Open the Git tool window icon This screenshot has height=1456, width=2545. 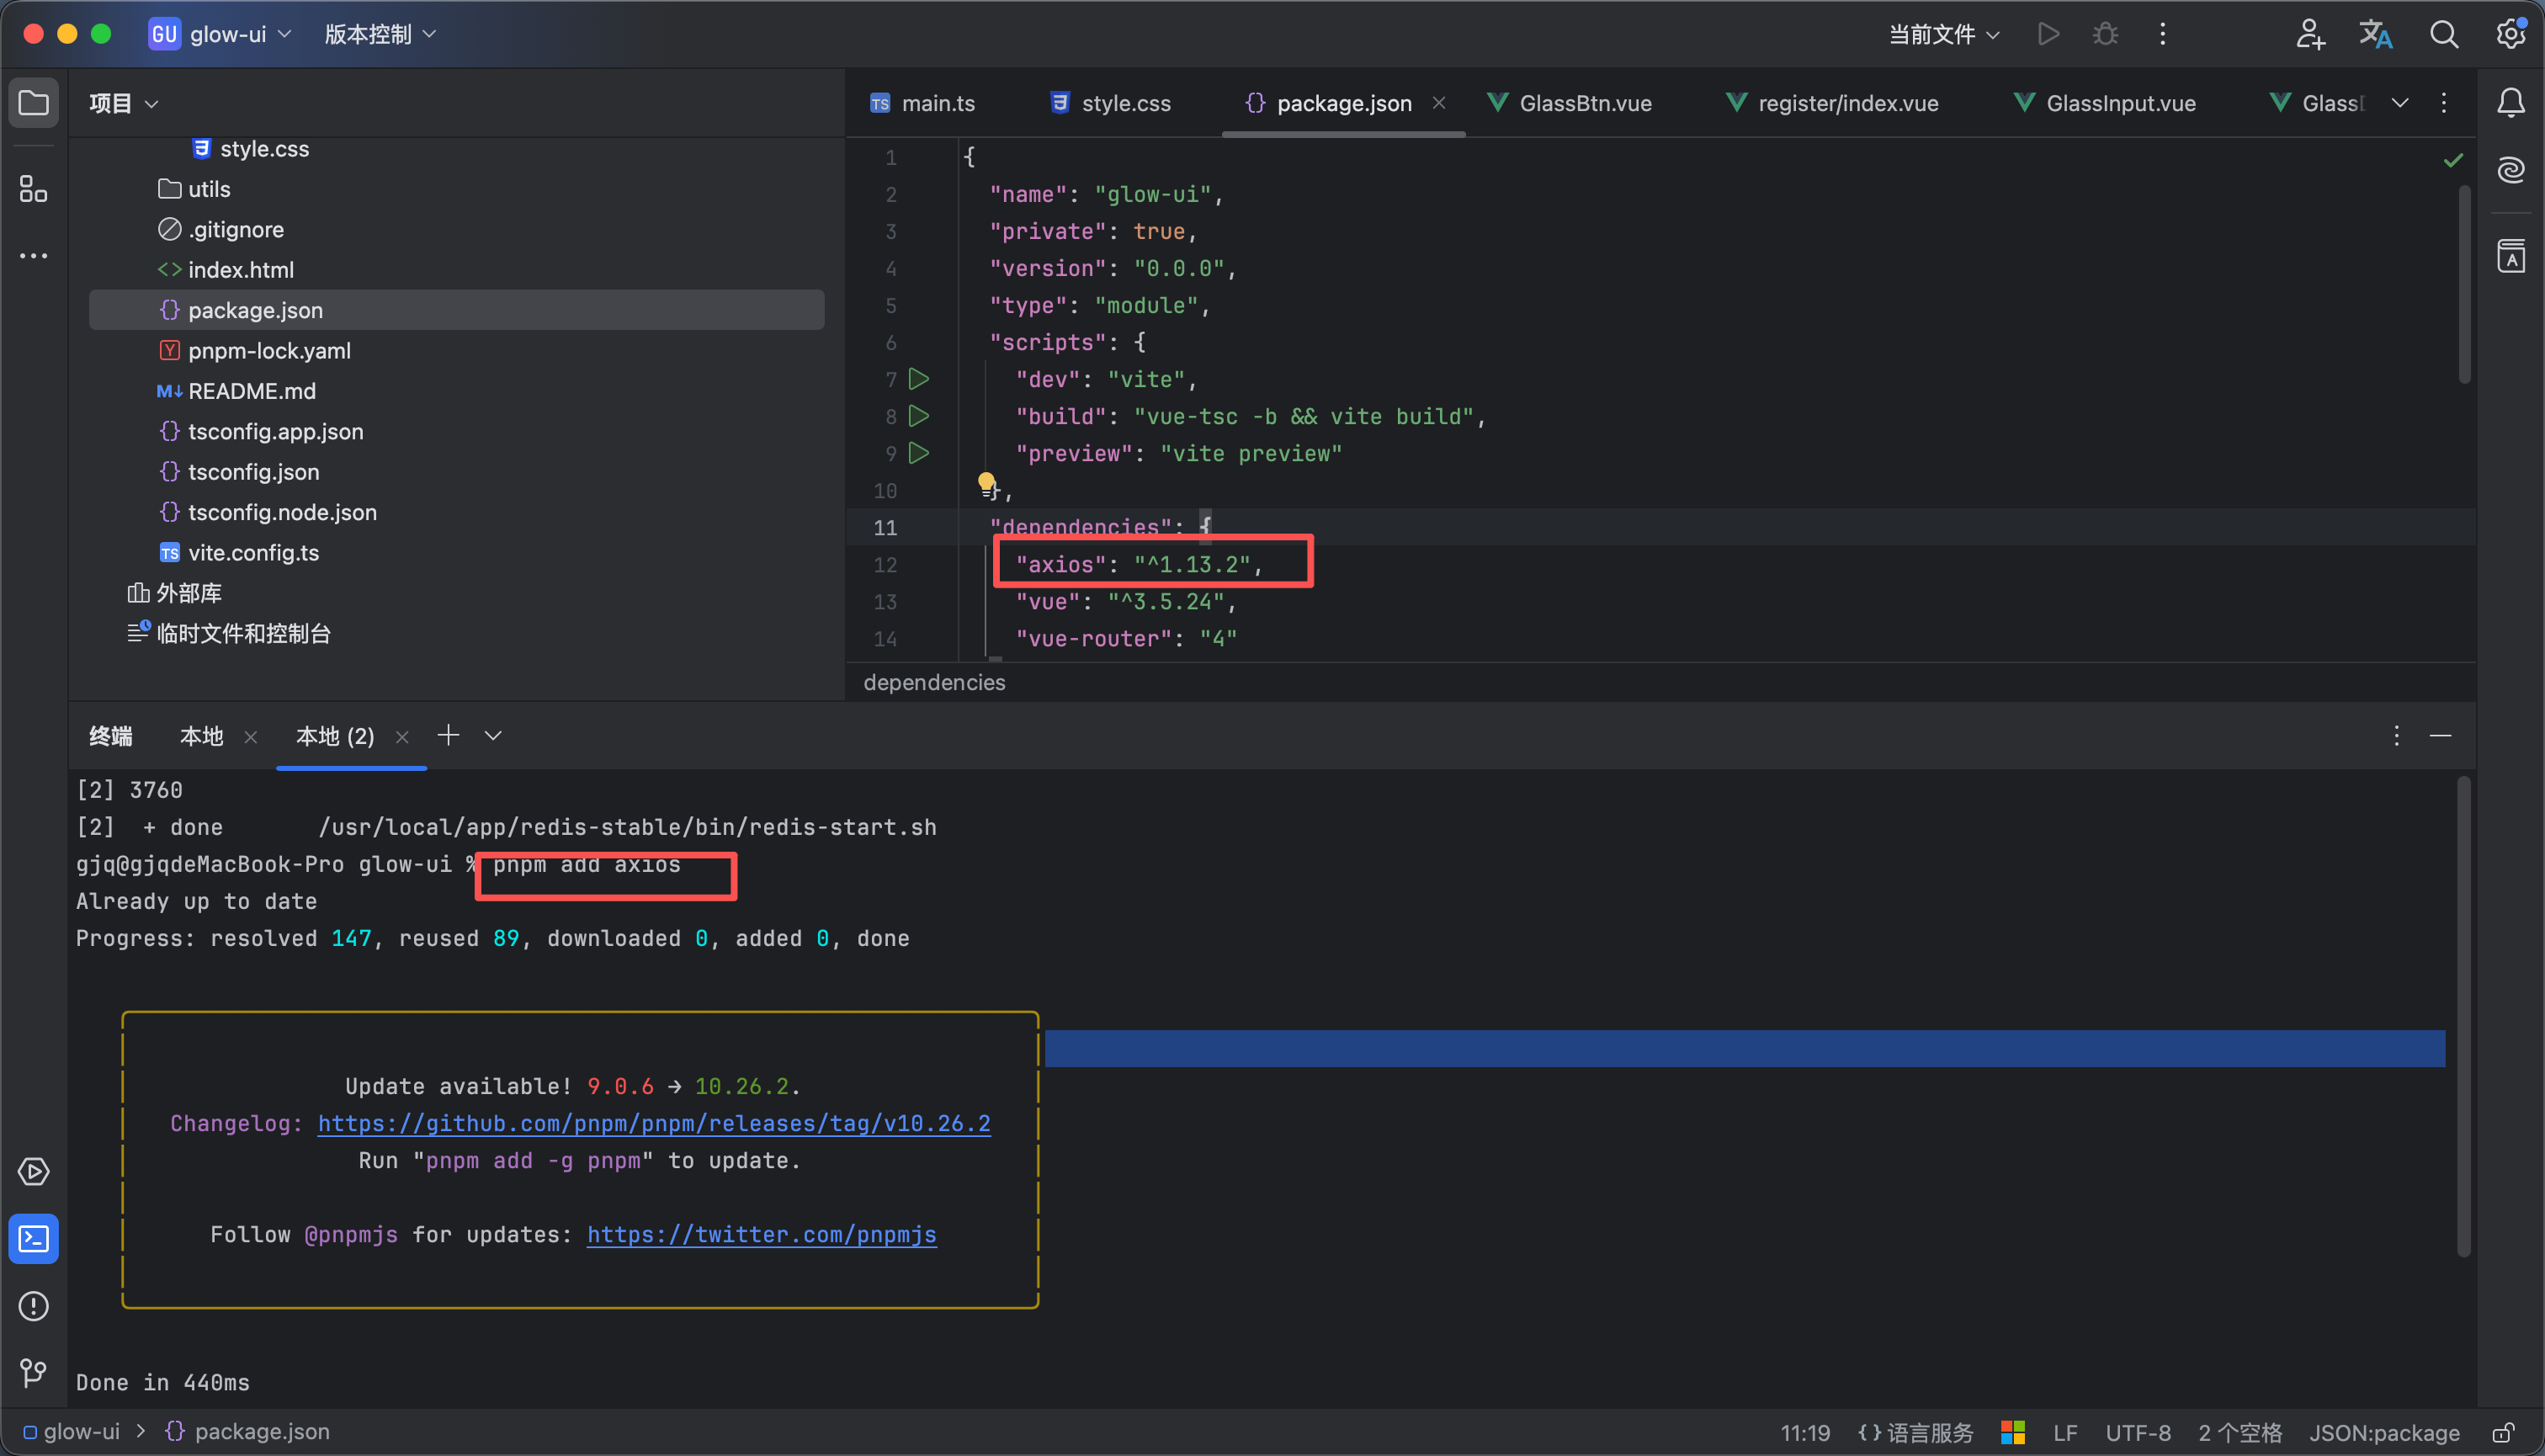coord(33,1372)
